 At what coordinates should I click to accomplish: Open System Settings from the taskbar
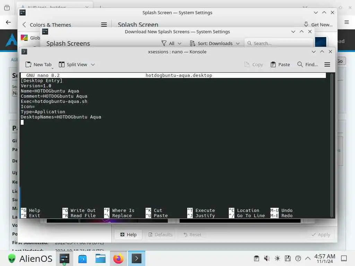coord(64,258)
